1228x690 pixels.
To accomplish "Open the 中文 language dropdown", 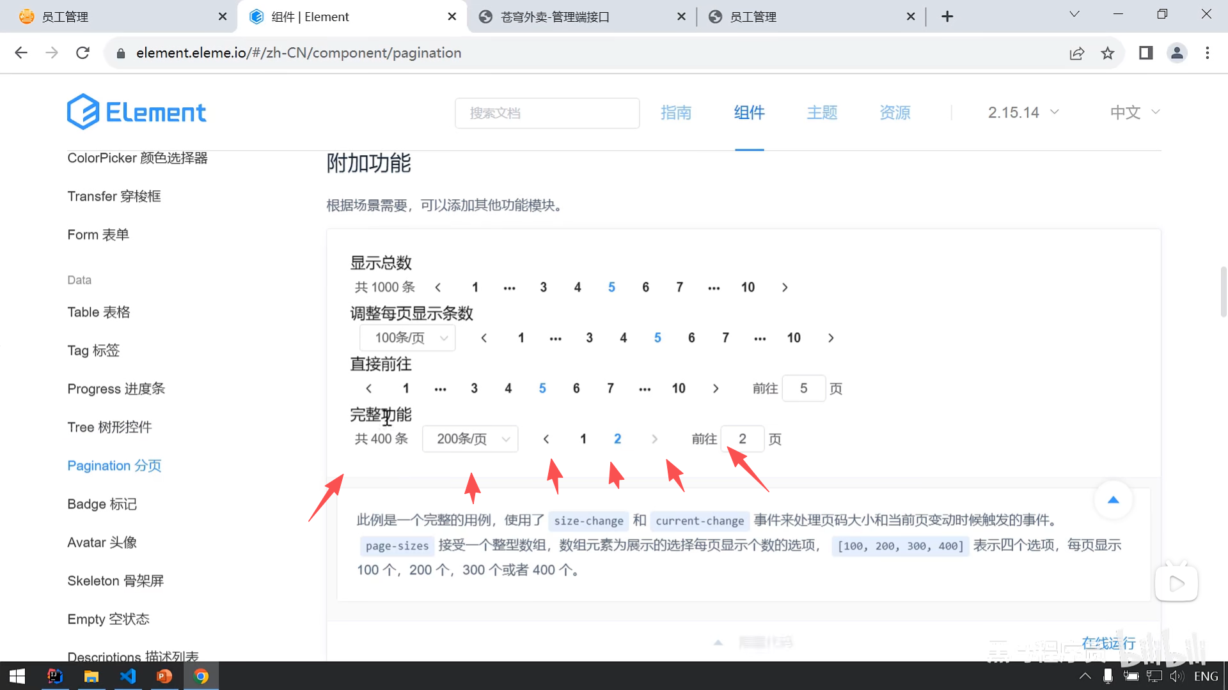I will pos(1134,112).
